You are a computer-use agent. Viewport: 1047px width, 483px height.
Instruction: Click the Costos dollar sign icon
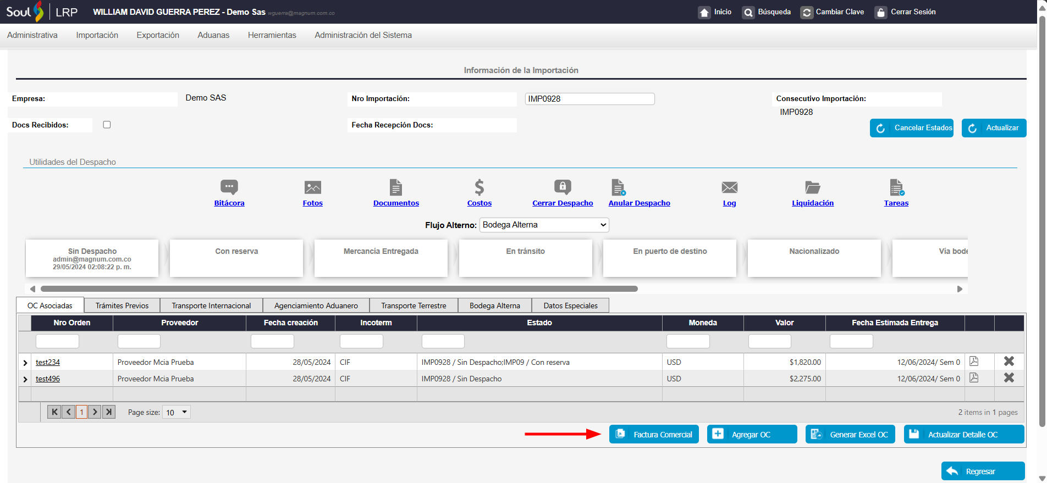tap(479, 187)
